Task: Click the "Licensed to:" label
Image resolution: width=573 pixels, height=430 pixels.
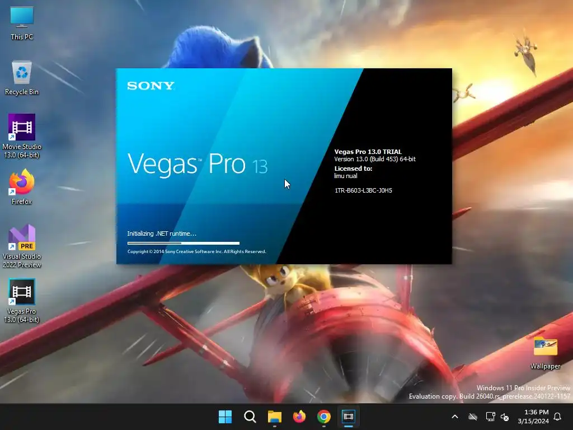Action: click(353, 169)
